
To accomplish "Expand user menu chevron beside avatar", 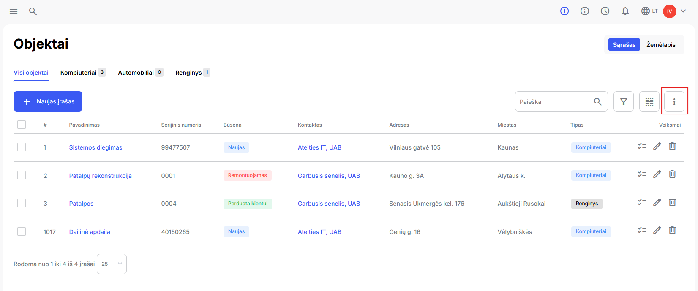I will (x=683, y=11).
